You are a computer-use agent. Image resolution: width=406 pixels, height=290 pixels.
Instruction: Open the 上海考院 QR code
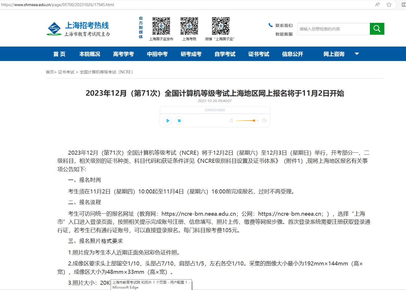pos(189,26)
